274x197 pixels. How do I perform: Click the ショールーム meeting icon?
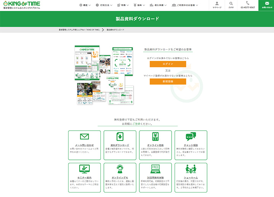[191, 169]
